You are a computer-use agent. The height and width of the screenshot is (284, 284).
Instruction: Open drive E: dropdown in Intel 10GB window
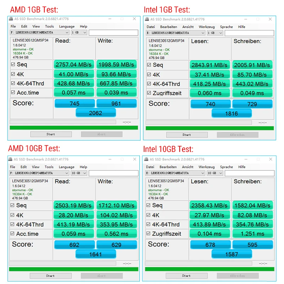tap(175, 173)
